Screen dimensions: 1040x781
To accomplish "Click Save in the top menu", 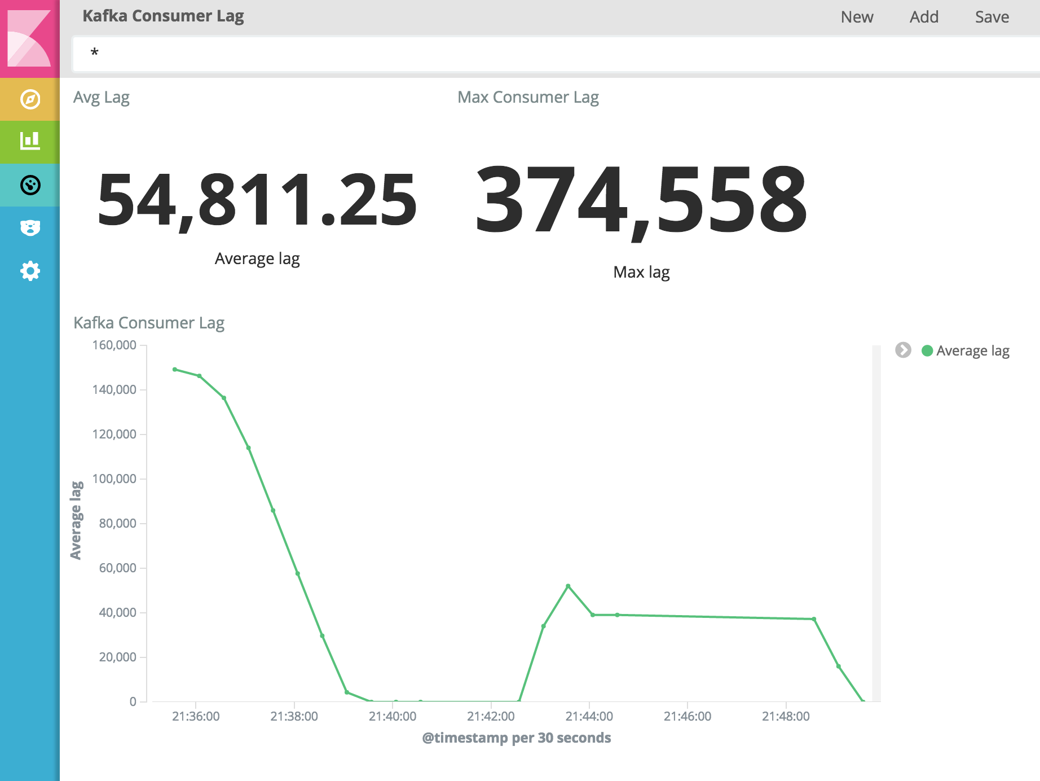I will pos(992,17).
